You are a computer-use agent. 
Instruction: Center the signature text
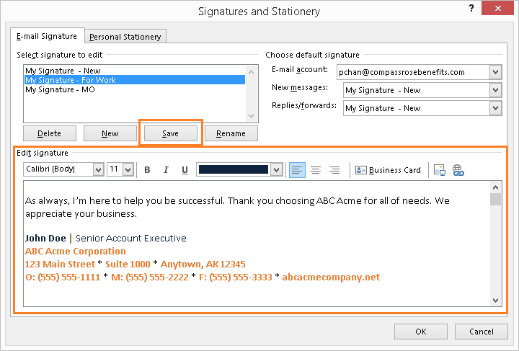click(316, 170)
